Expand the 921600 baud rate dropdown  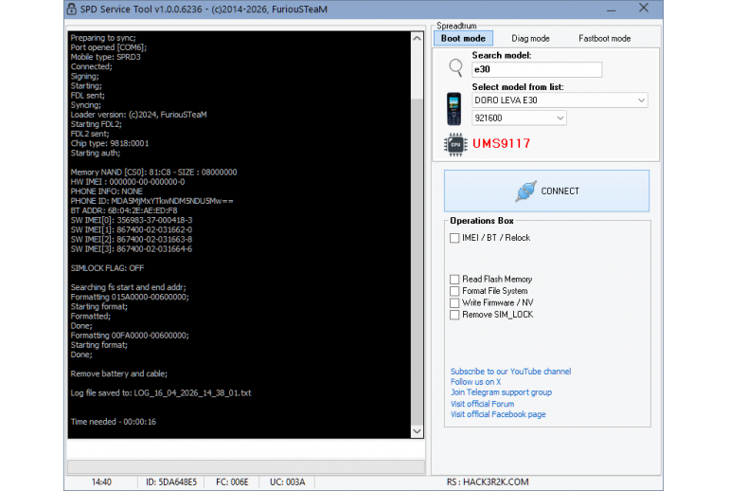(x=519, y=118)
